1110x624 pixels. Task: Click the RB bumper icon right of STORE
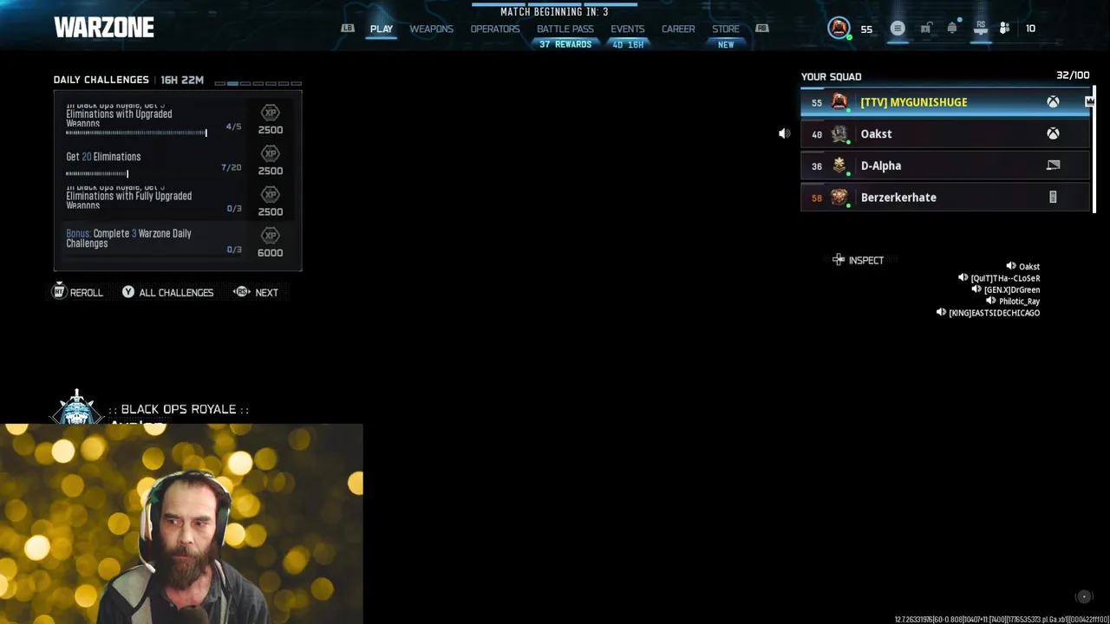[x=762, y=29]
